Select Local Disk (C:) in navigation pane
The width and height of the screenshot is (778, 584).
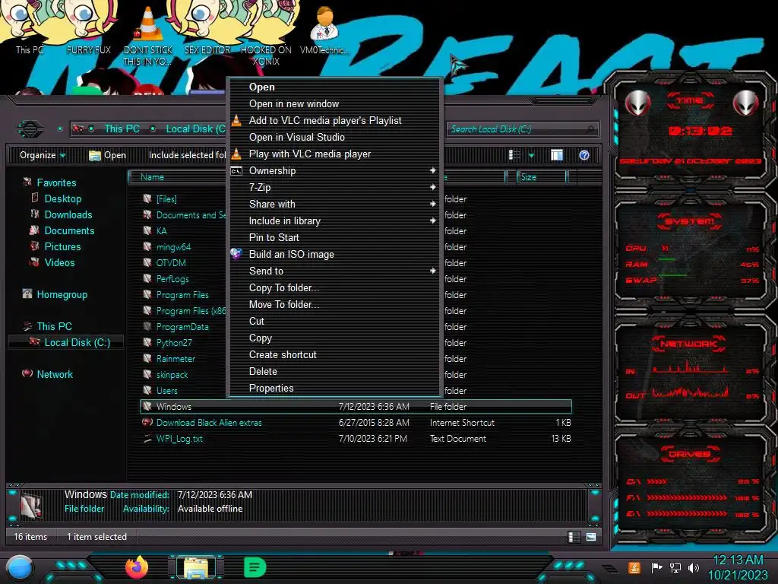pyautogui.click(x=66, y=342)
